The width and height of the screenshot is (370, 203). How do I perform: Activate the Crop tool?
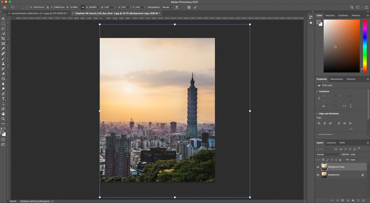(3, 38)
